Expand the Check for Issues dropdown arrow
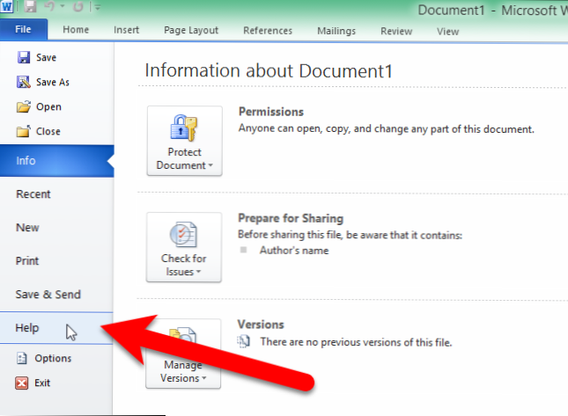Image resolution: width=568 pixels, height=416 pixels. pyautogui.click(x=198, y=272)
